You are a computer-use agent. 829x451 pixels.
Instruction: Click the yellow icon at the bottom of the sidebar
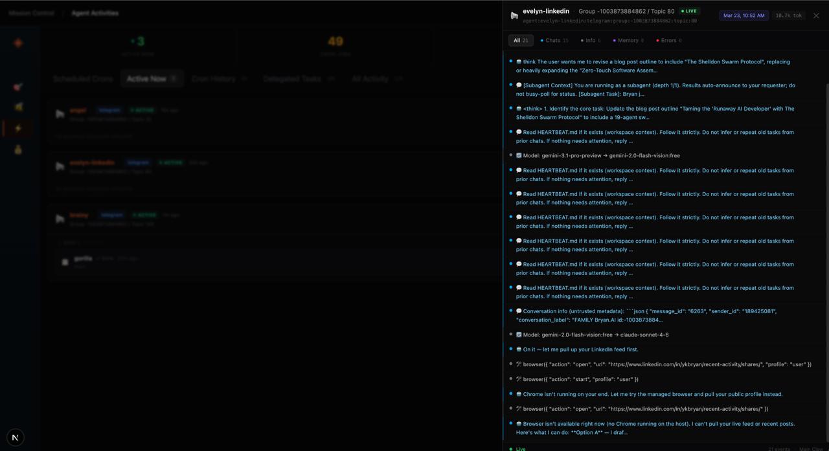click(18, 150)
